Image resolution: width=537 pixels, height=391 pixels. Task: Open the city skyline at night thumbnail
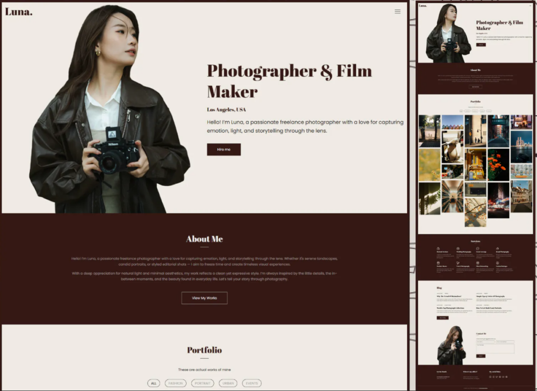pos(521,147)
